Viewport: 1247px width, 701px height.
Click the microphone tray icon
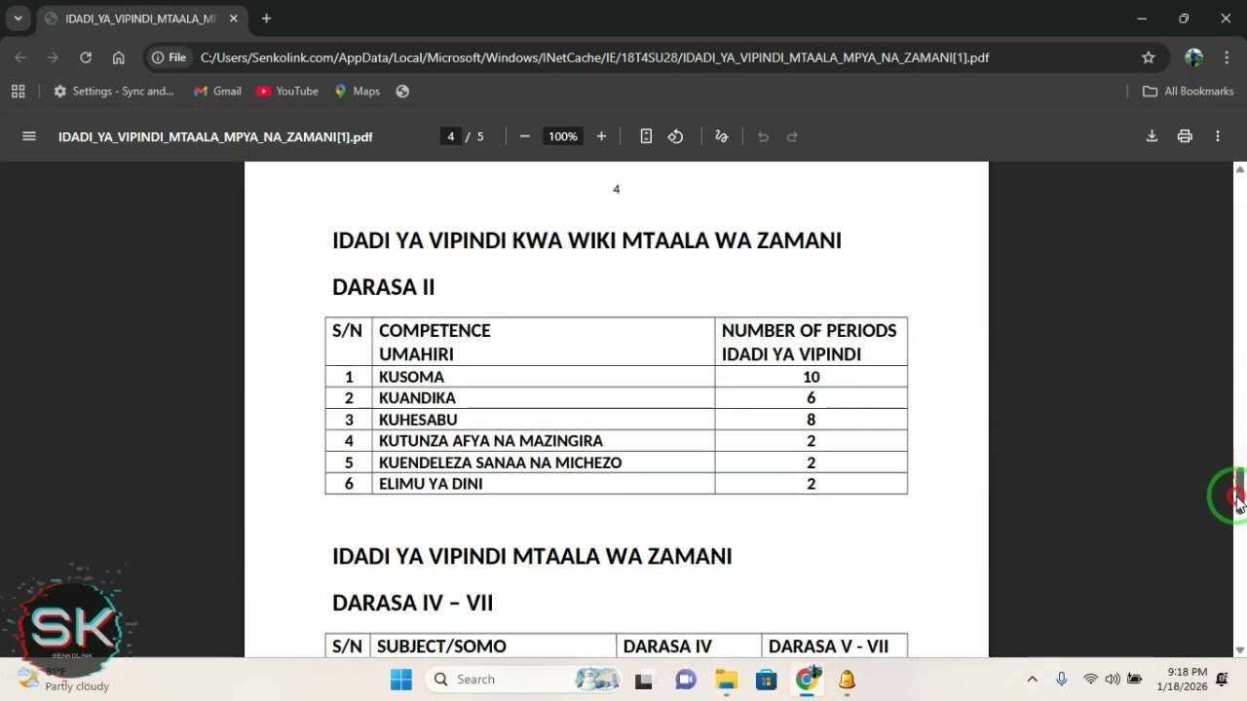[1061, 679]
